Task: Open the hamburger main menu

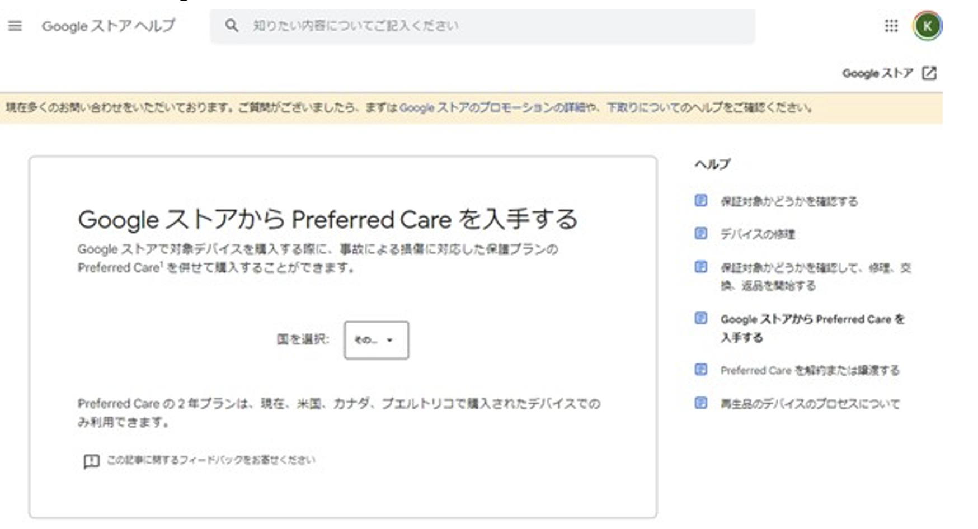Action: (15, 26)
